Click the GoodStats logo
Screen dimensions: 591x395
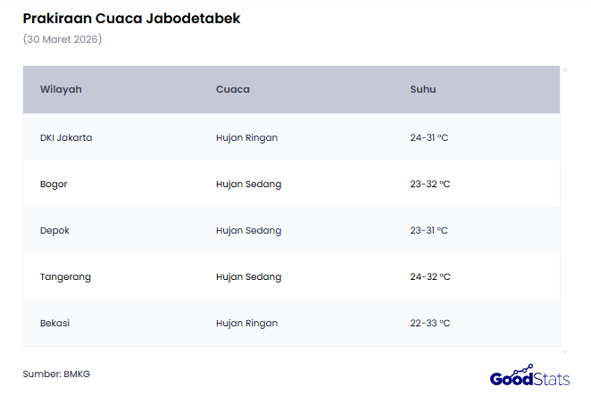(x=529, y=376)
